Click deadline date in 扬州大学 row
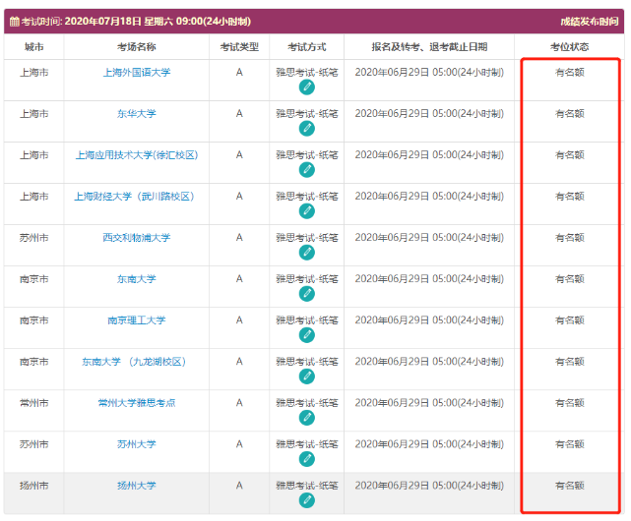Image resolution: width=631 pixels, height=521 pixels. click(429, 486)
